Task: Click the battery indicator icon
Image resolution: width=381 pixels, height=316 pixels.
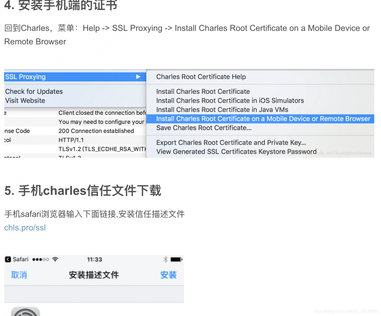Action: pos(177,260)
